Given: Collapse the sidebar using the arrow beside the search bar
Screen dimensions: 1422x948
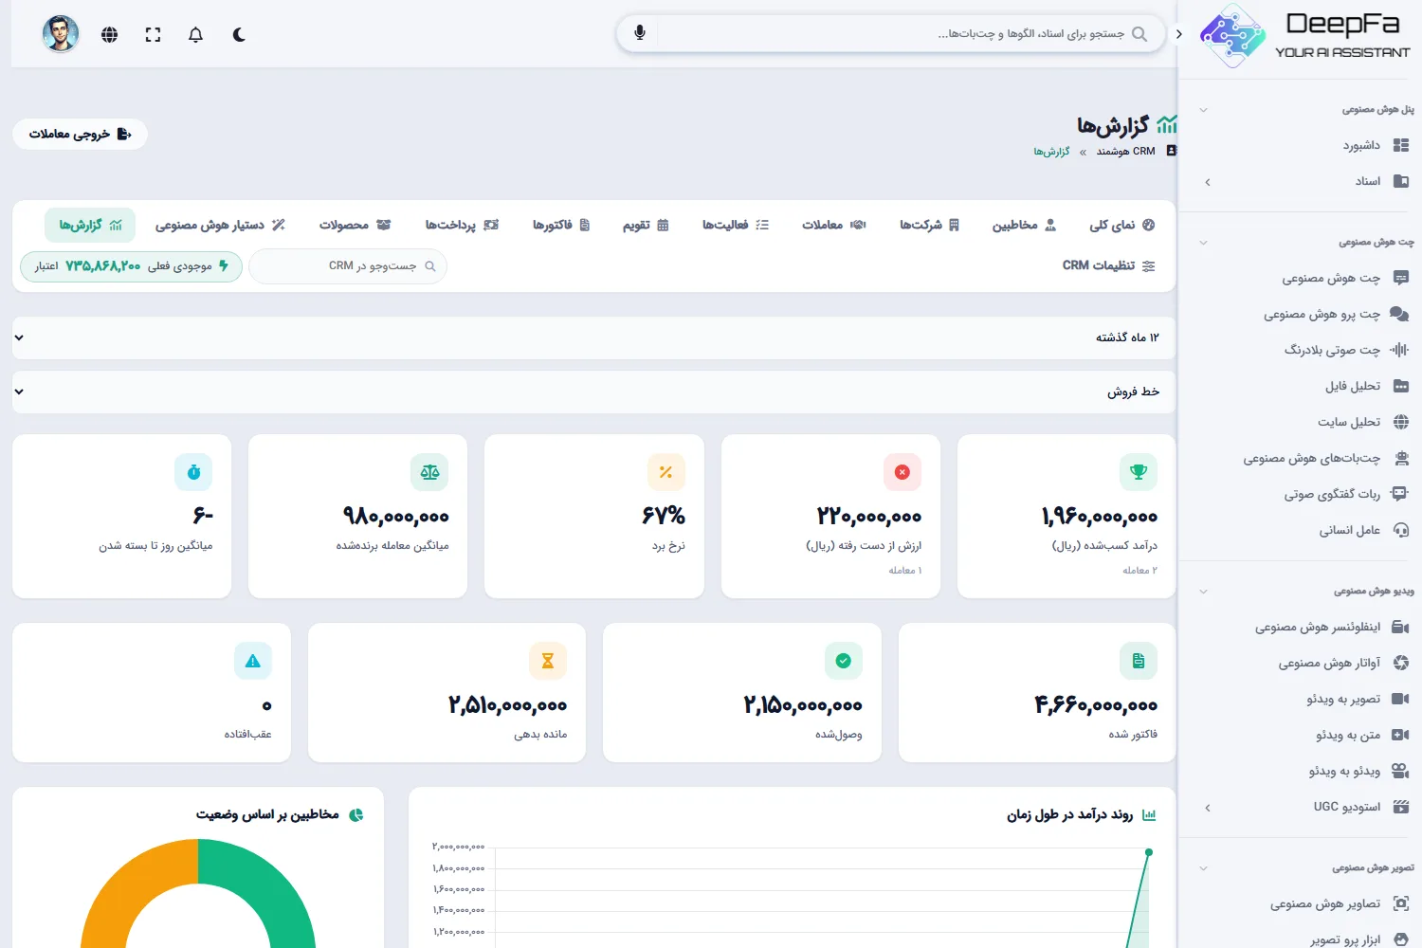Looking at the screenshot, I should (1178, 34).
